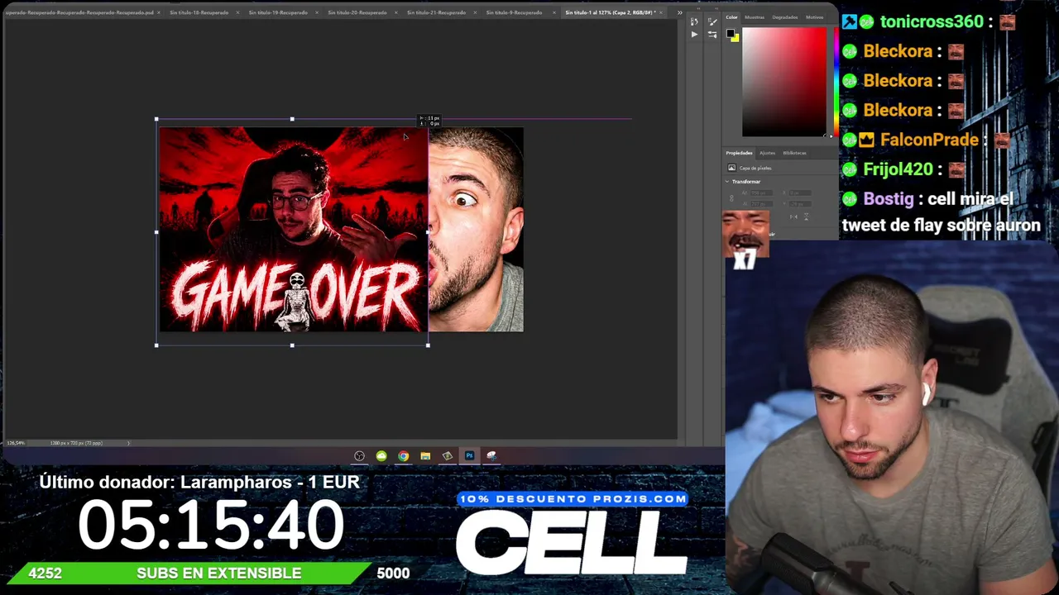
Task: Switch to Sin título-9-Recuperado document tab
Action: tap(514, 12)
